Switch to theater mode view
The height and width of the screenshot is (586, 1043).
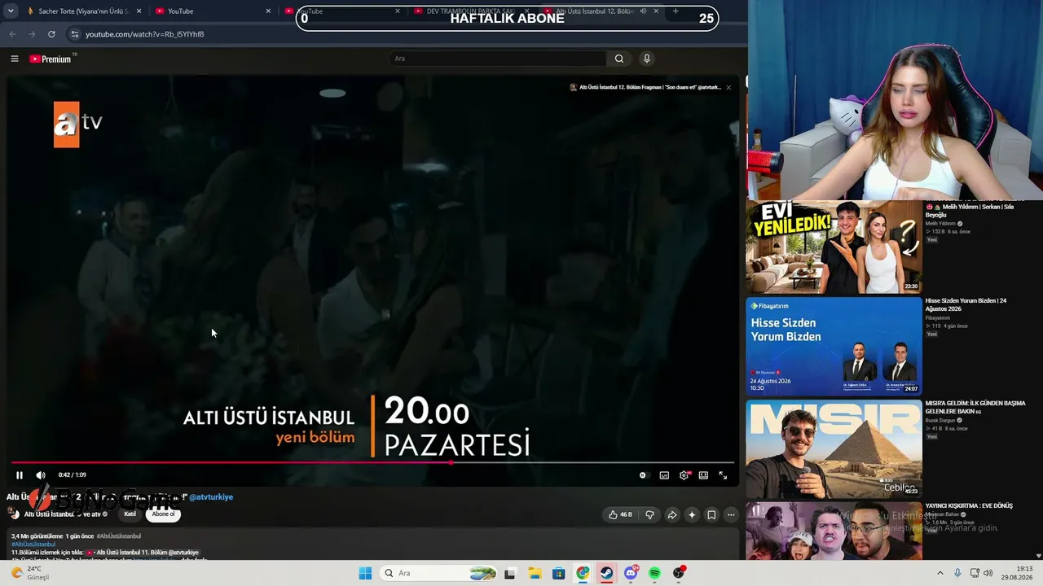[x=703, y=475]
